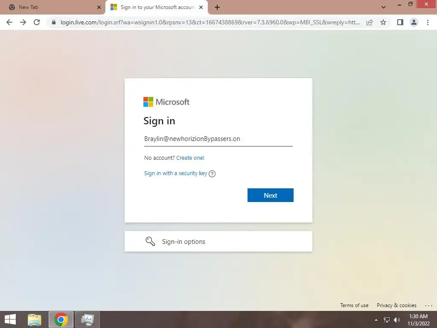Open a new browser tab

tap(217, 7)
